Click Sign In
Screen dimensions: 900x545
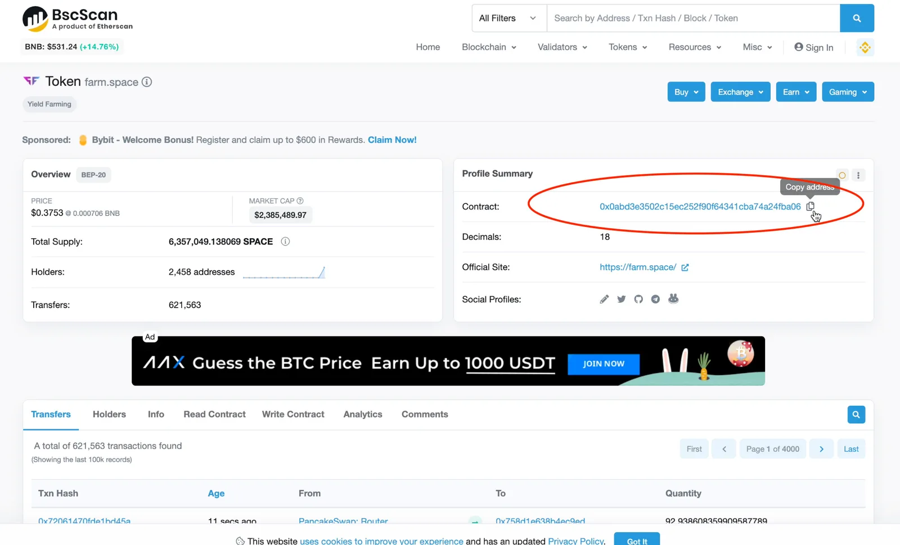813,47
